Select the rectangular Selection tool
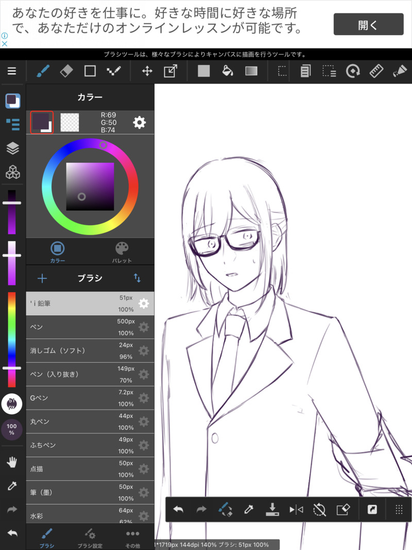This screenshot has width=412, height=550. pyautogui.click(x=282, y=71)
